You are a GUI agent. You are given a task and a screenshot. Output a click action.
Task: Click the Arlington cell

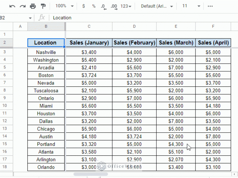46,159
